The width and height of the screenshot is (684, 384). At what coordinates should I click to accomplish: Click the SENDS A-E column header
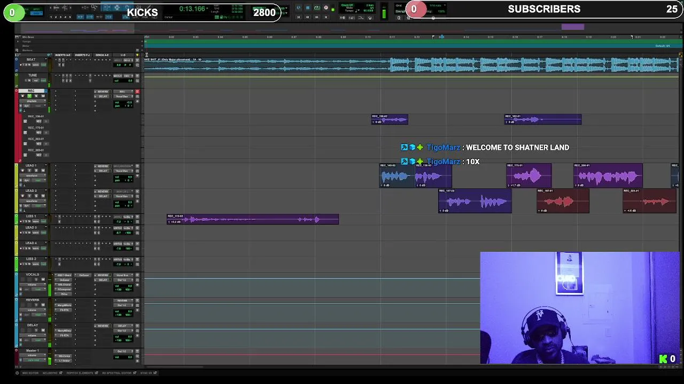[102, 55]
